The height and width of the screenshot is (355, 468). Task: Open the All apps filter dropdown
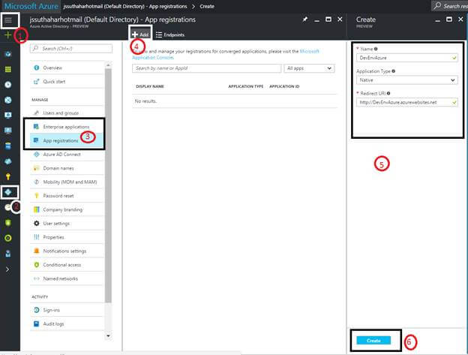309,68
